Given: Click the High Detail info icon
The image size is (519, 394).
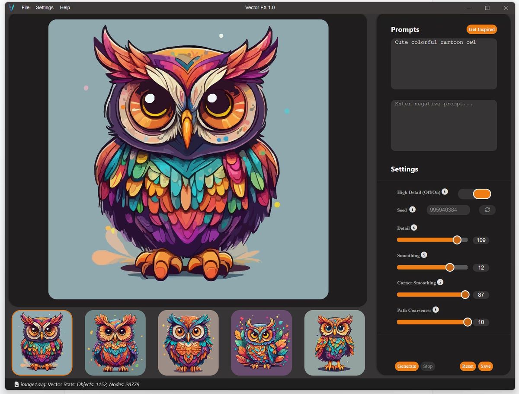Looking at the screenshot, I should (445, 192).
